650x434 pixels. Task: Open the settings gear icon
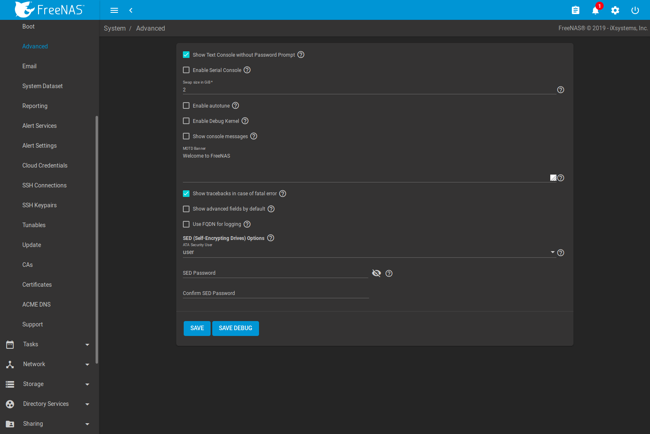[615, 10]
